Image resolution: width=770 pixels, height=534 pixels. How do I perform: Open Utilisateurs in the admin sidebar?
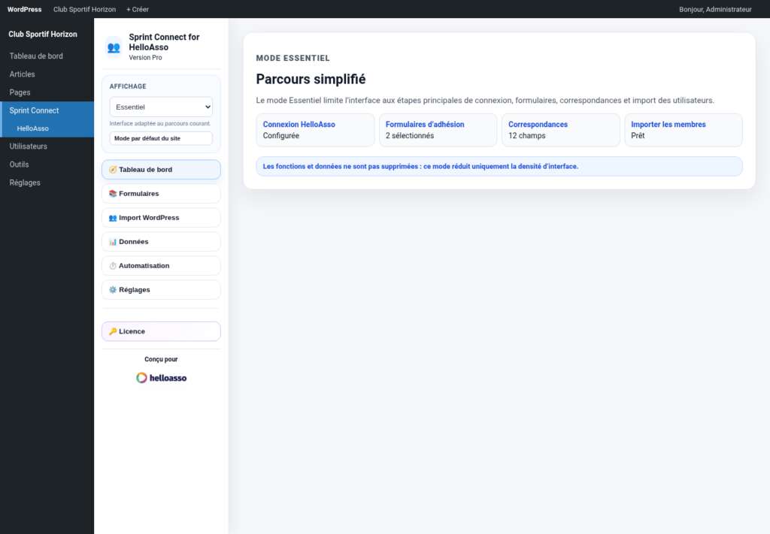pos(47,146)
